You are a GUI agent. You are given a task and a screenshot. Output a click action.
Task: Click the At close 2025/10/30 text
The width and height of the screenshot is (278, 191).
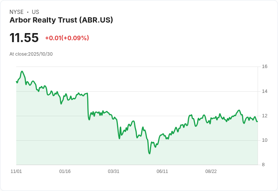pyautogui.click(x=31, y=54)
